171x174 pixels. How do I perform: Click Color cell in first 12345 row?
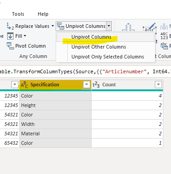click(55, 96)
